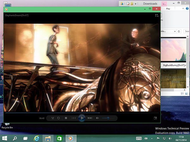This screenshot has width=190, height=142.
Task: Maximize the Downloads window
Action: 179,3
